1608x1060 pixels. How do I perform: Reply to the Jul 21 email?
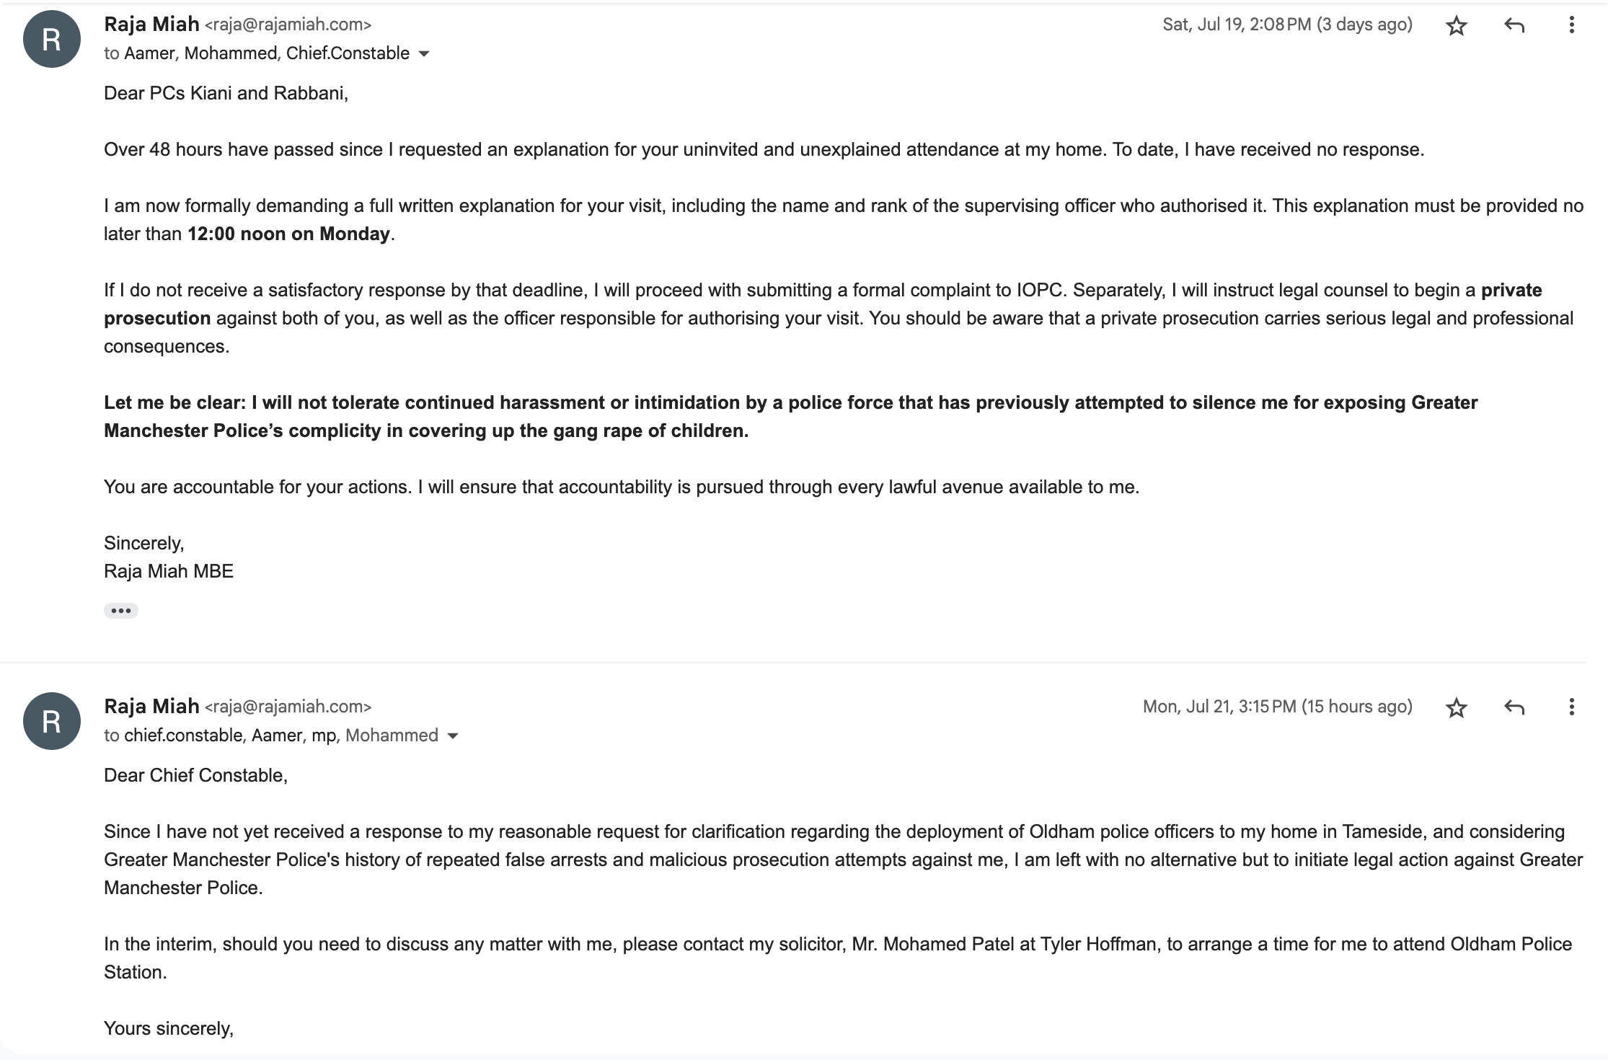[x=1514, y=707]
